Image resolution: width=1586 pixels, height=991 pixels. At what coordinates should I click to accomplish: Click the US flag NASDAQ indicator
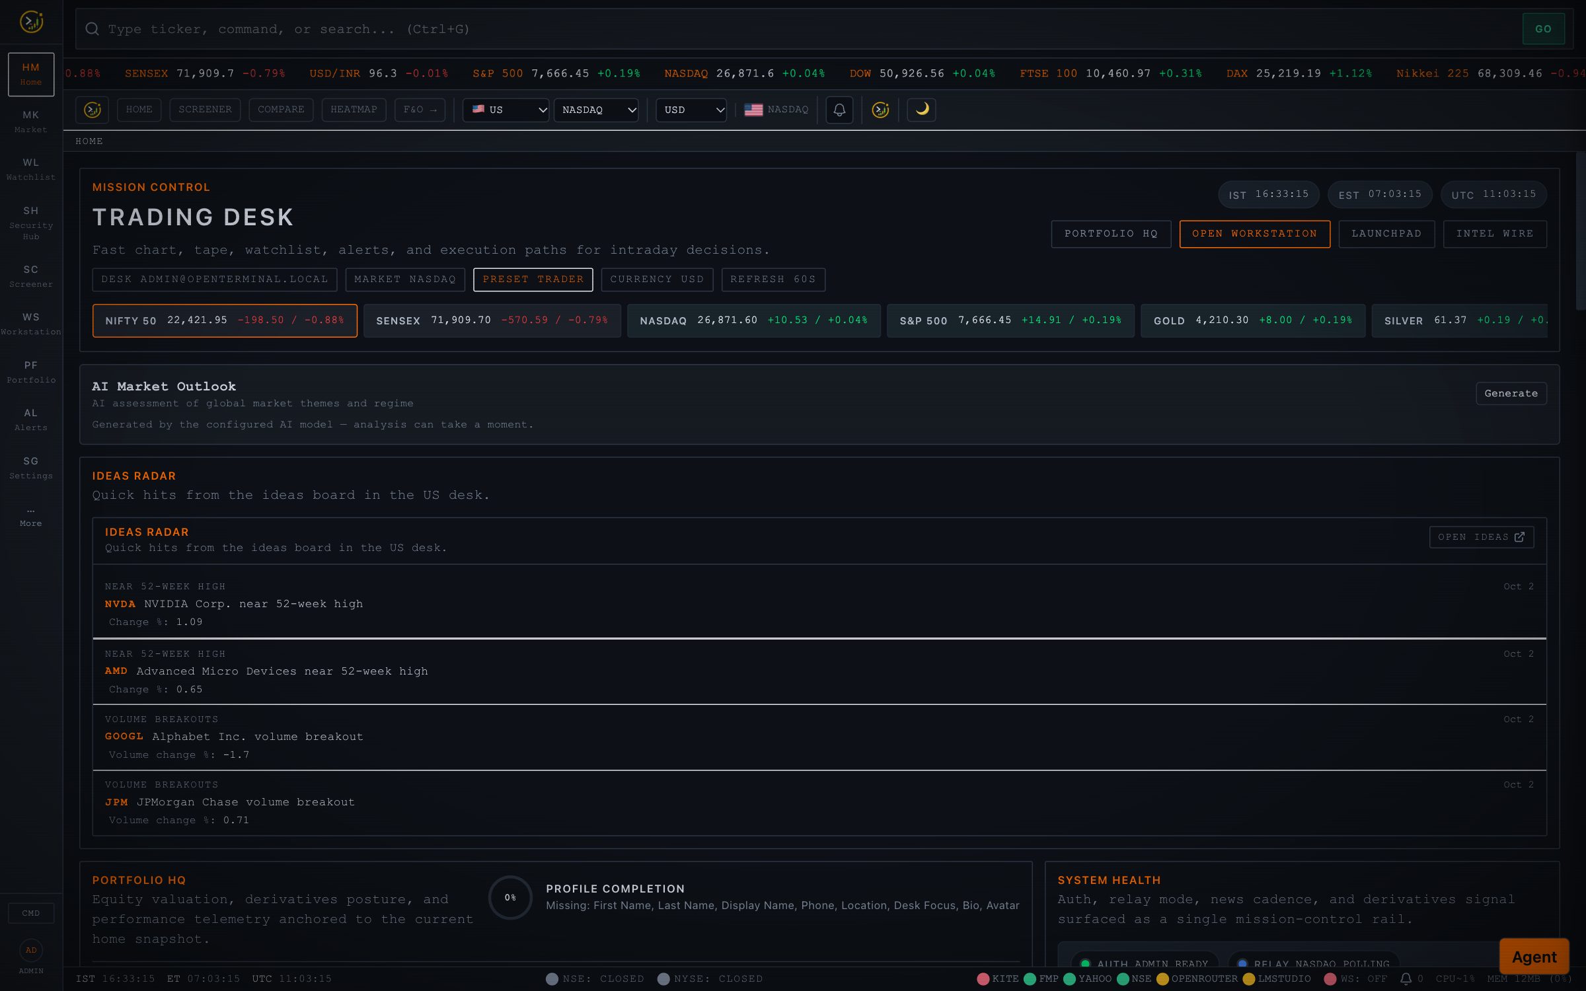pos(776,110)
